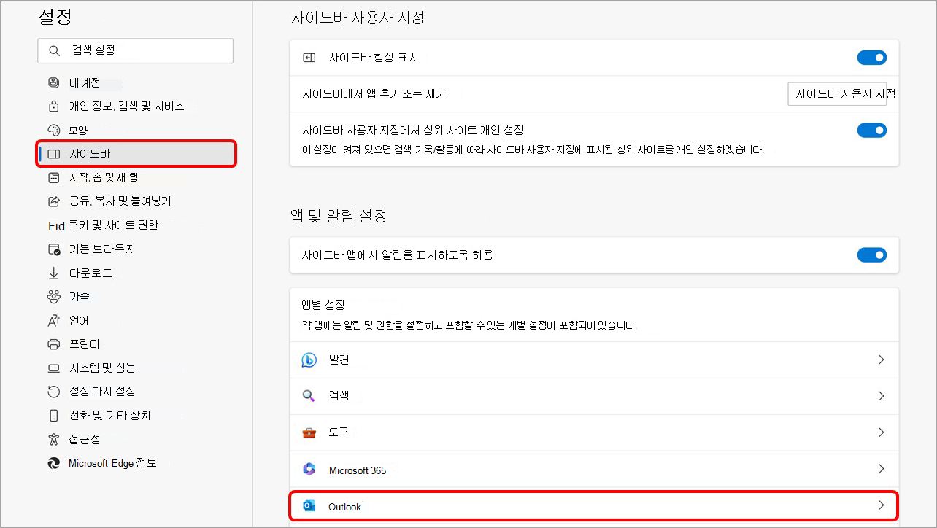Expand the 발견 row chevron
The height and width of the screenshot is (528, 937).
882,360
